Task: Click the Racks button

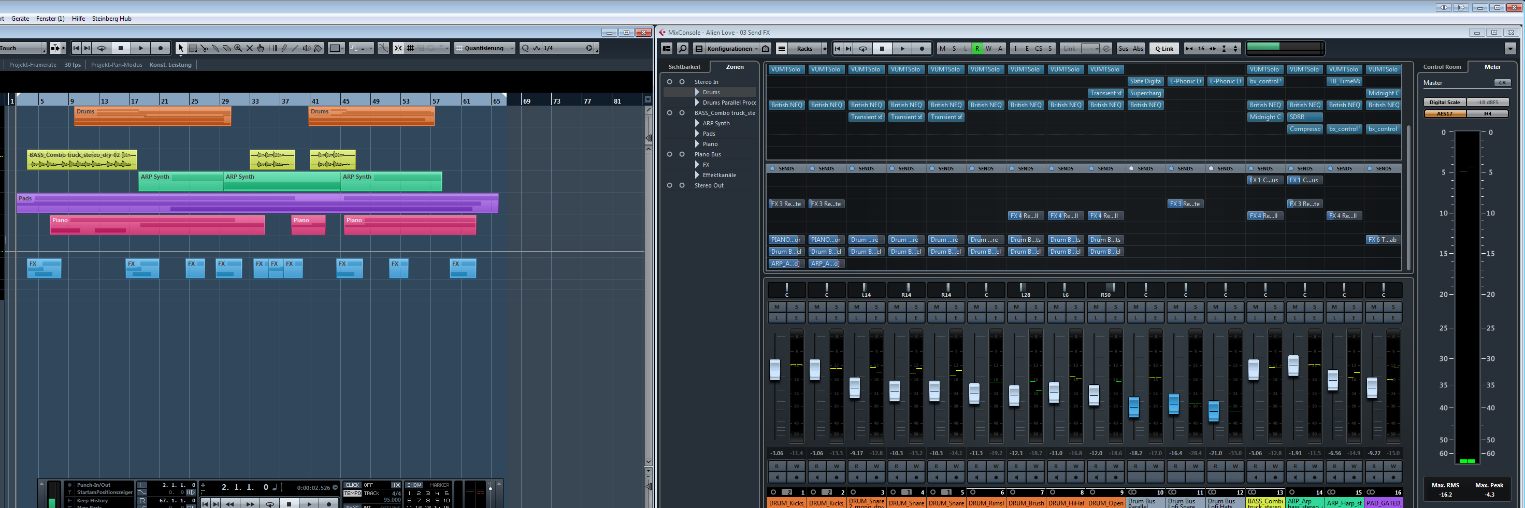Action: click(804, 48)
